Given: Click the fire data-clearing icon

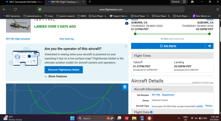Looking at the screenshot, I should pos(192,2).
